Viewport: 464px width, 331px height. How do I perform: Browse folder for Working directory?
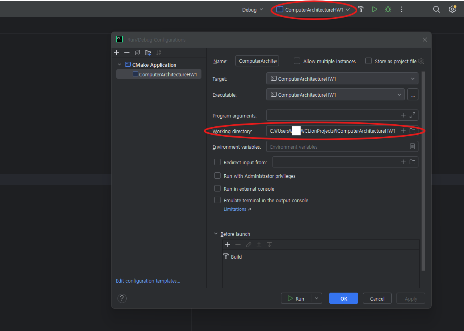pyautogui.click(x=412, y=131)
